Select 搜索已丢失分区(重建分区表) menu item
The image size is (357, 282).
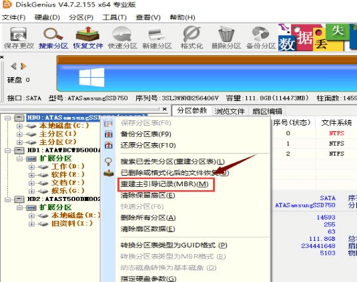tap(173, 162)
